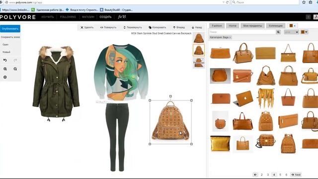Click the POLYVORE logo
This screenshot has width=318, height=179.
(18, 17)
